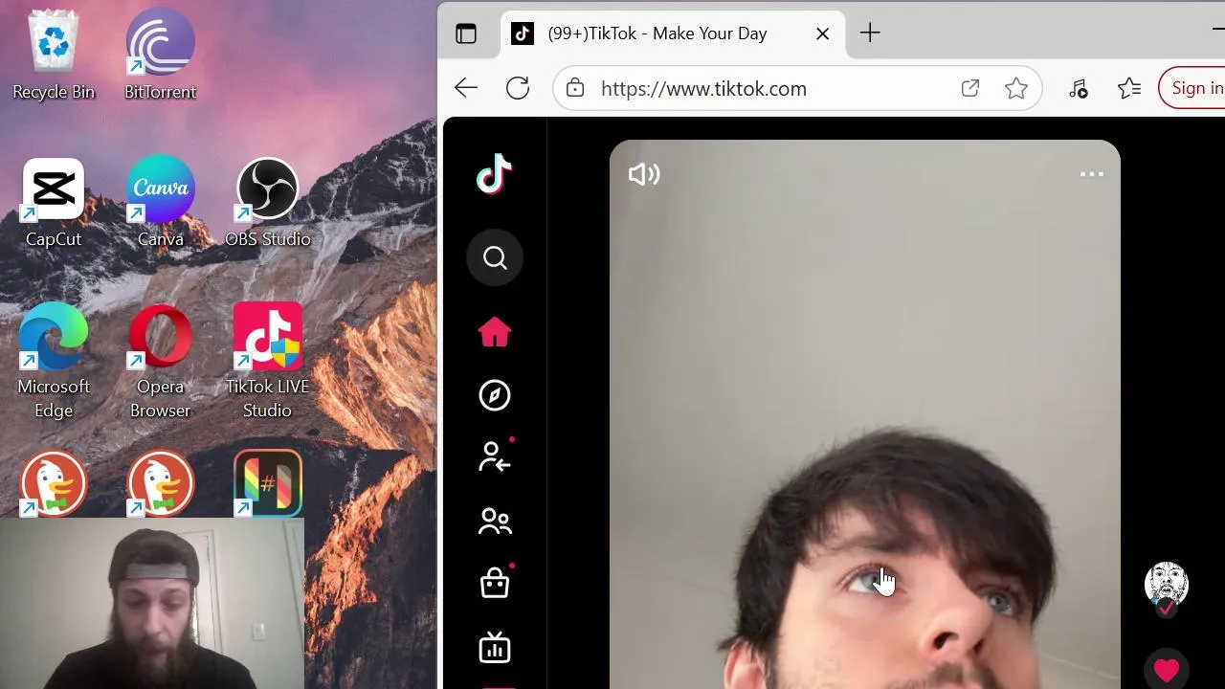Open the Following feed icon
The width and height of the screenshot is (1225, 689).
pyautogui.click(x=495, y=457)
